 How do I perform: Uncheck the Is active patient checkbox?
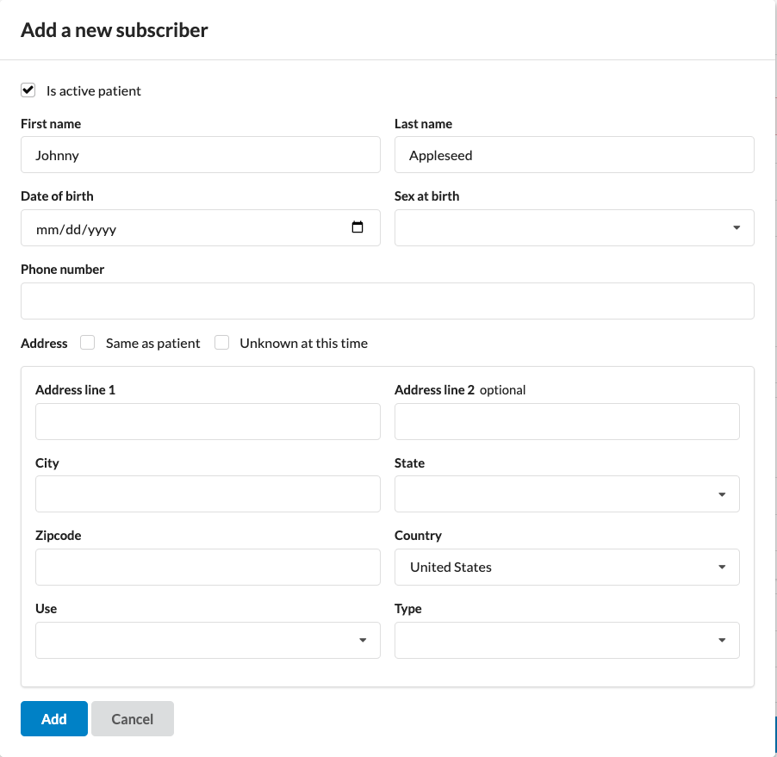[28, 90]
